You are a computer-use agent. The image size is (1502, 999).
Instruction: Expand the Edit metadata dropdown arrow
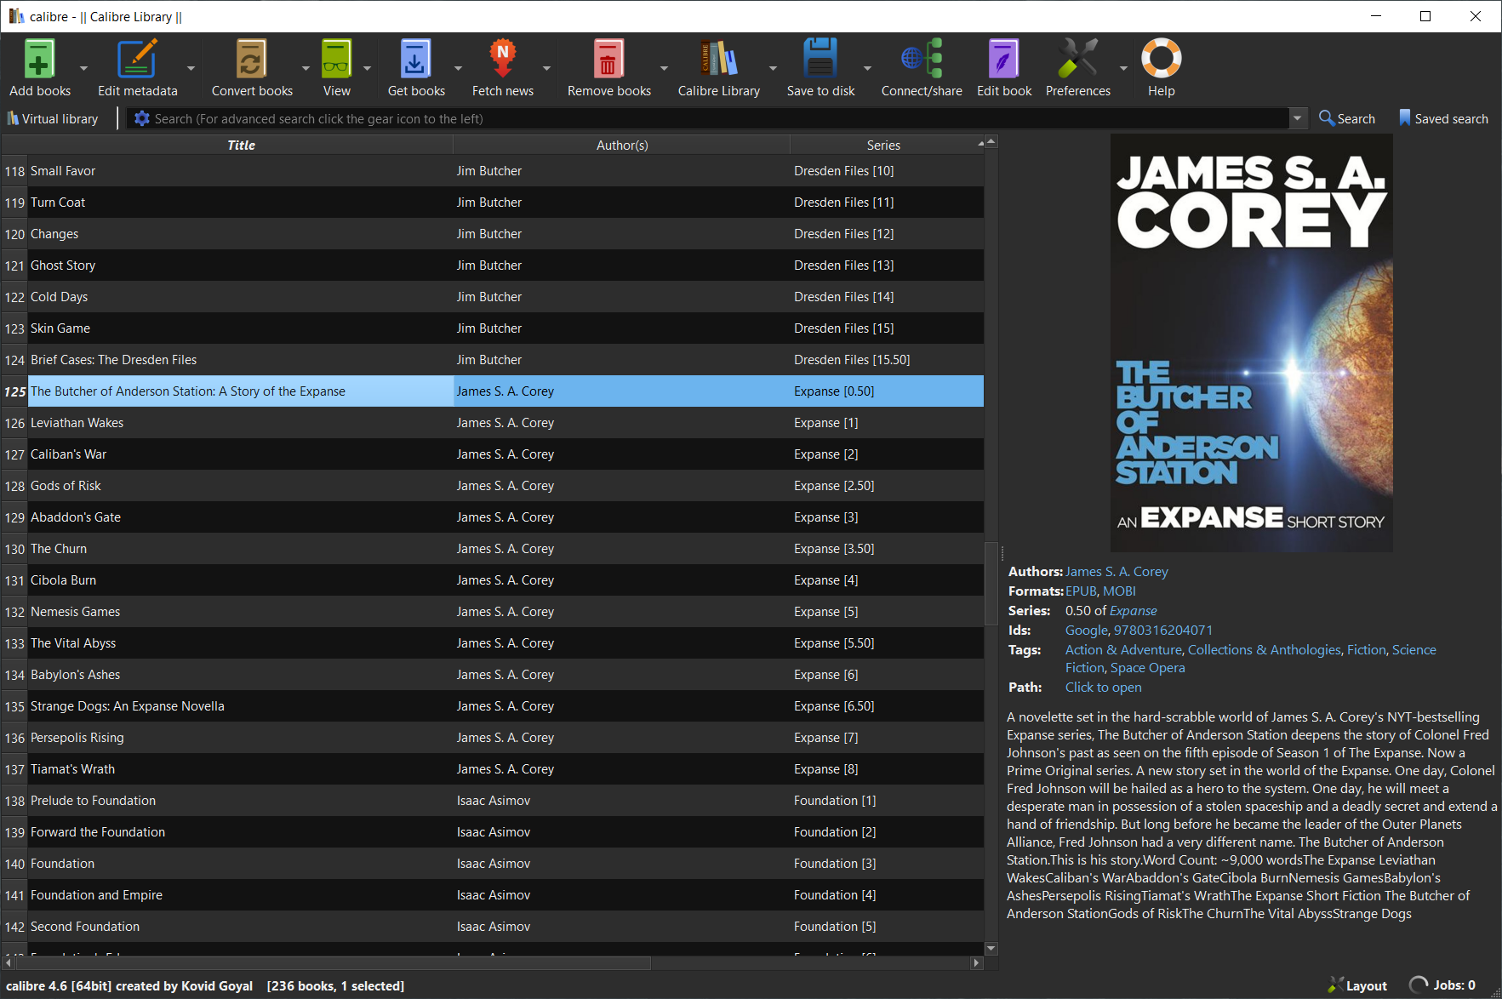(191, 68)
